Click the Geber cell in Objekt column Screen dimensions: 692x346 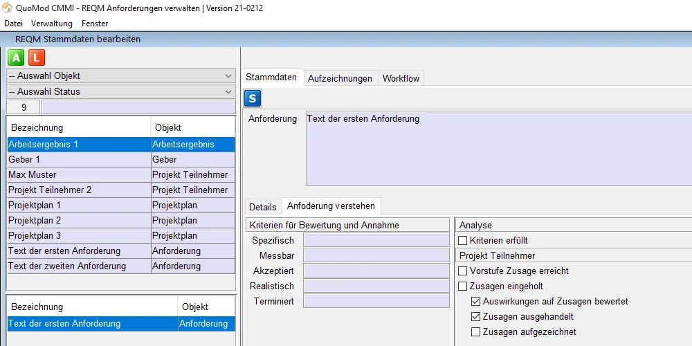click(x=193, y=159)
